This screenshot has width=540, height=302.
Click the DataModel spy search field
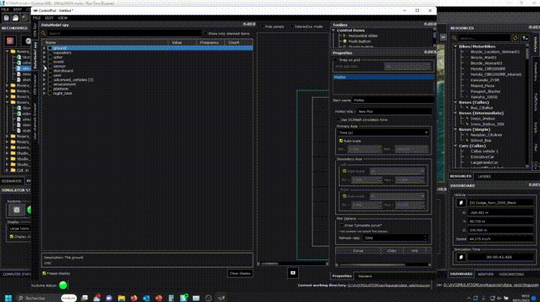click(x=124, y=34)
